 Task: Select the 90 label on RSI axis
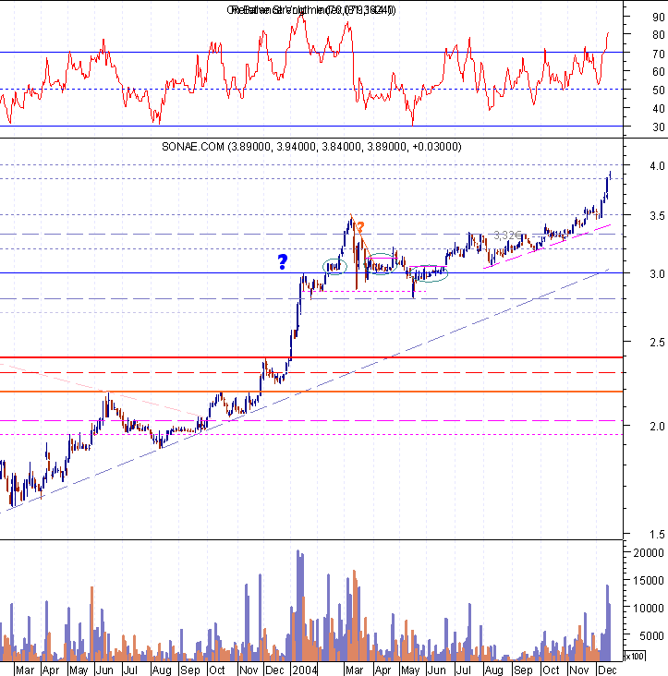coord(658,18)
